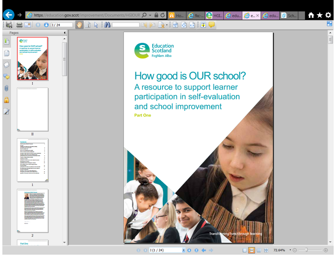The width and height of the screenshot is (336, 257).
Task: Click the browser forward arrow
Action: (x=19, y=15)
